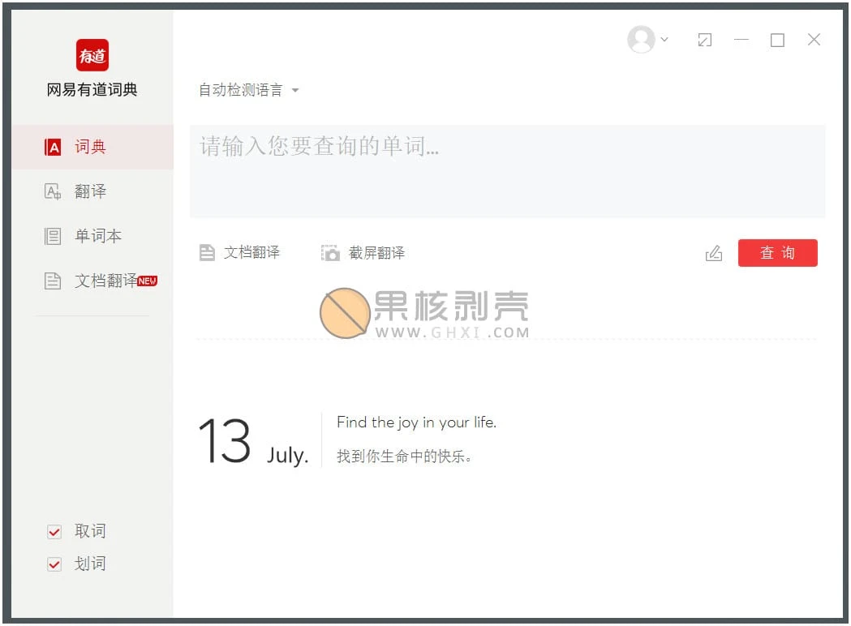Enable the 取词 word-capture checkbox
The width and height of the screenshot is (851, 626).
pos(54,531)
